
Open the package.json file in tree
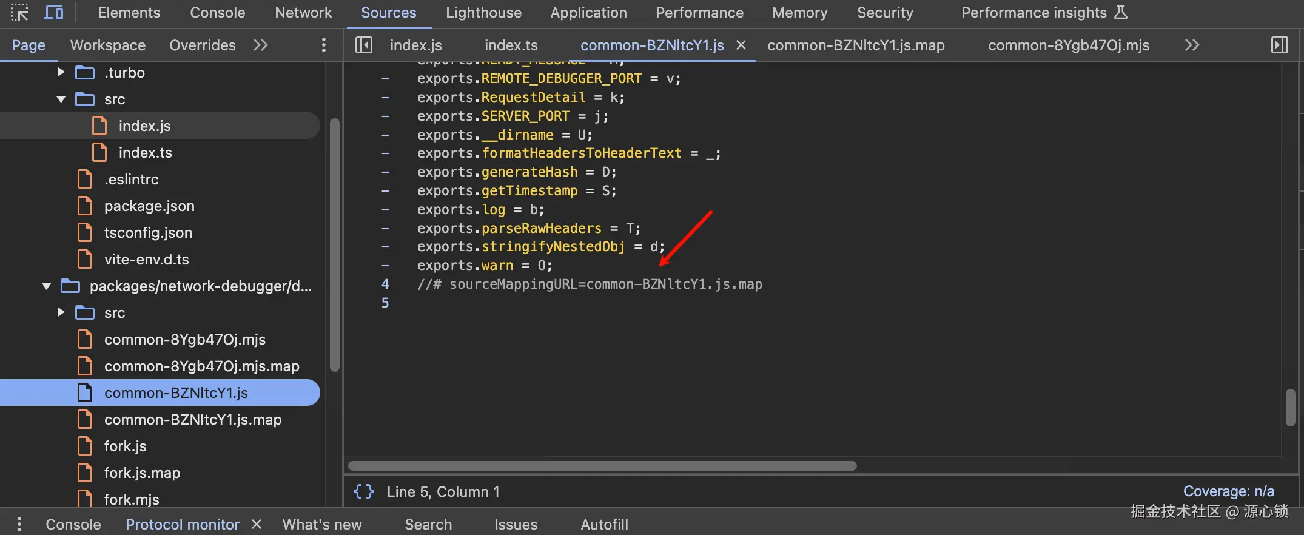(x=149, y=206)
